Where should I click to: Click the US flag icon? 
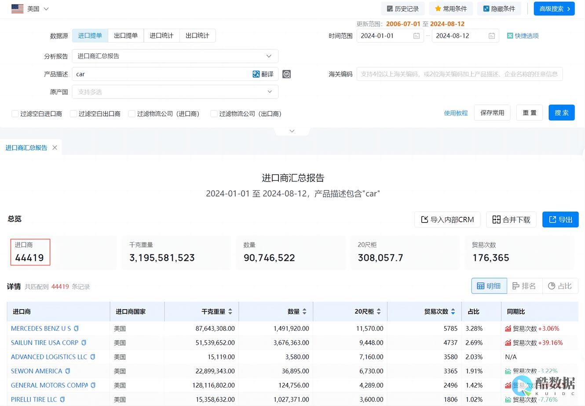click(18, 9)
